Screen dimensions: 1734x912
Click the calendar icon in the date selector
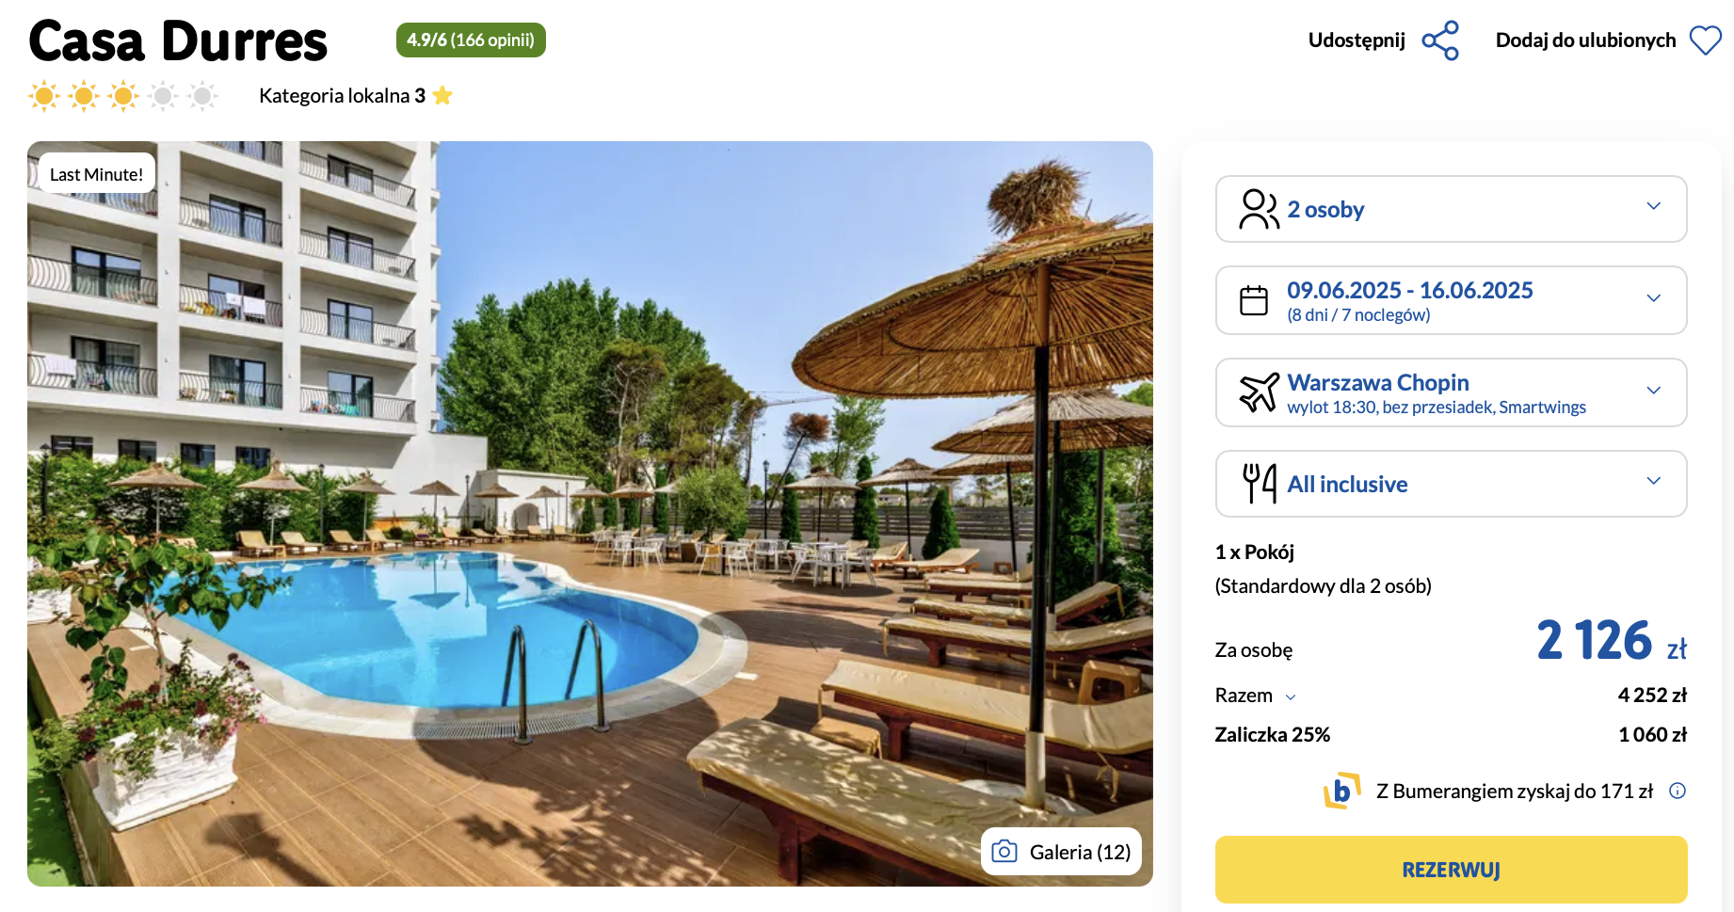1254,300
